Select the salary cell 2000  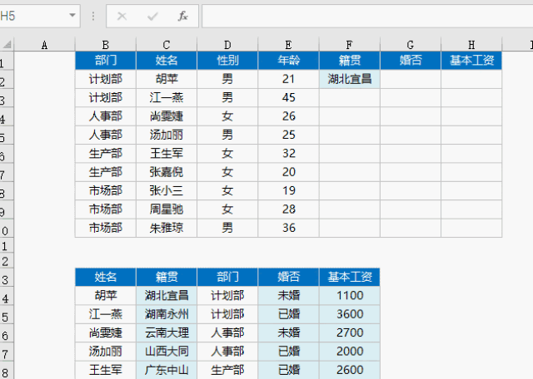350,352
